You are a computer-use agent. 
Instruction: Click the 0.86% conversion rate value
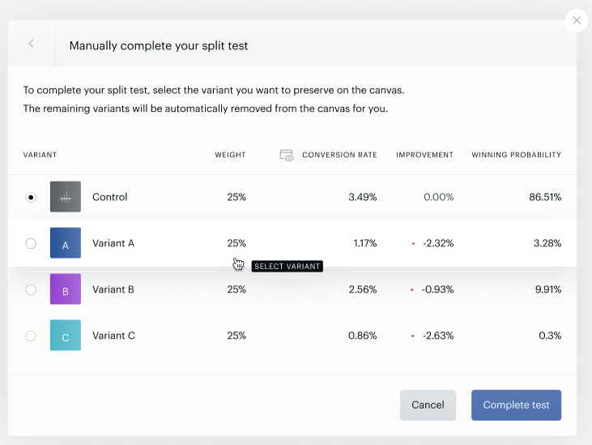click(363, 336)
